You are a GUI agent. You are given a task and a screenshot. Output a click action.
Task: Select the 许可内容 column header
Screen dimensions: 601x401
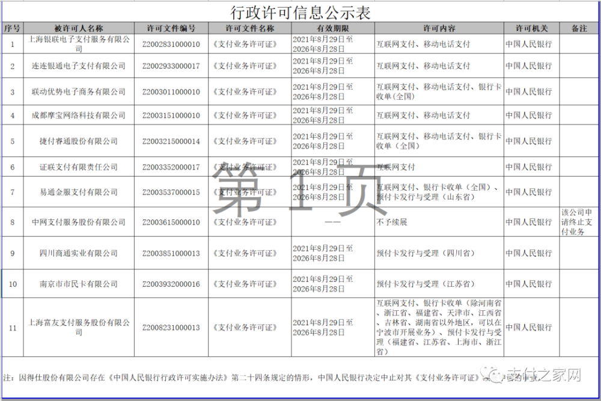(x=439, y=28)
